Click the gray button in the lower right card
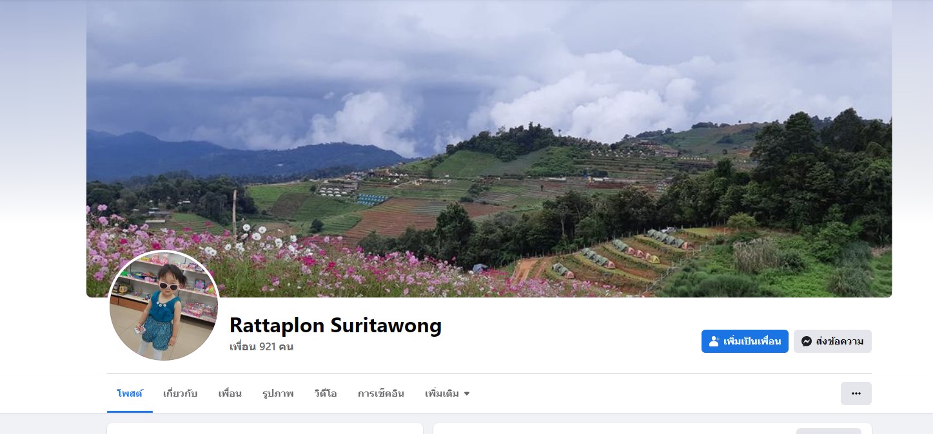Image resolution: width=933 pixels, height=434 pixels. [x=829, y=431]
